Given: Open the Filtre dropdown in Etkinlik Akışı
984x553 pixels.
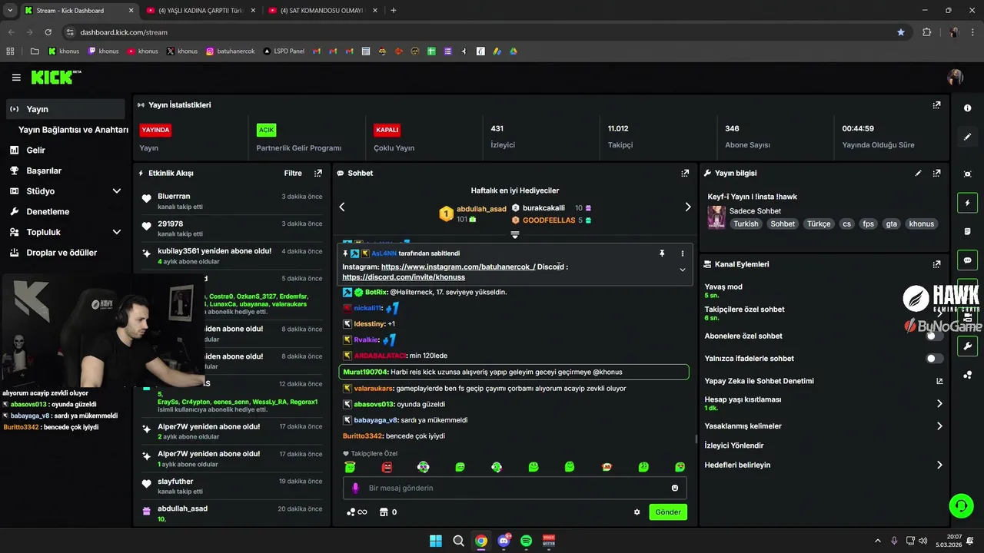Looking at the screenshot, I should [293, 174].
